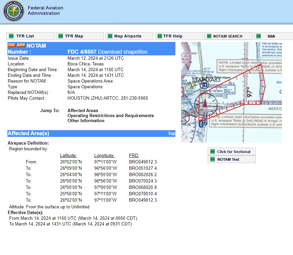Click ending time 'March 14, 2024 at 1431 UTC'
The width and height of the screenshot is (293, 255).
click(96, 75)
